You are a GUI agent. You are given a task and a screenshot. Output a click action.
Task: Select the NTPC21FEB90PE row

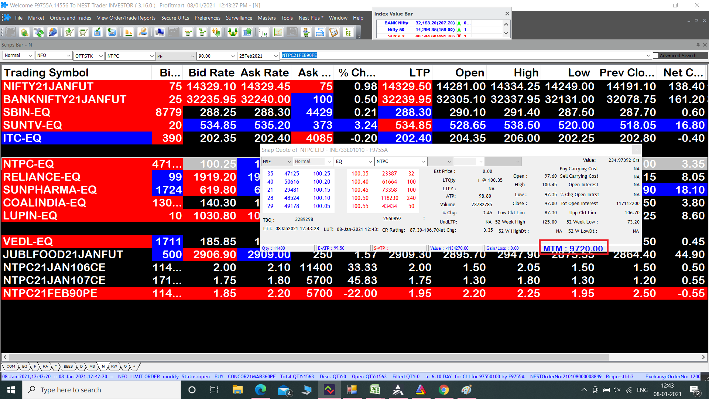point(354,293)
